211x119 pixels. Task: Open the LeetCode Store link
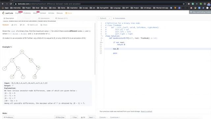(x=69, y=13)
